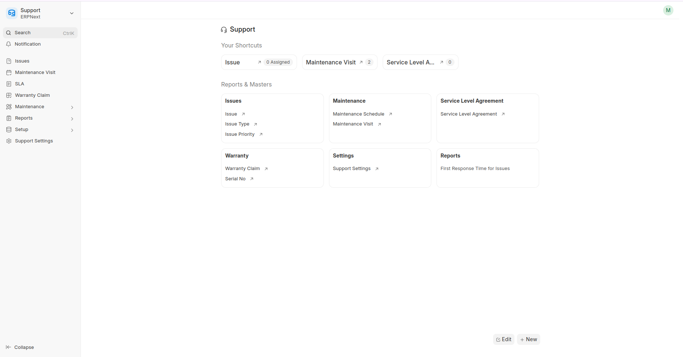Expand the Maintenance sidebar section

72,107
